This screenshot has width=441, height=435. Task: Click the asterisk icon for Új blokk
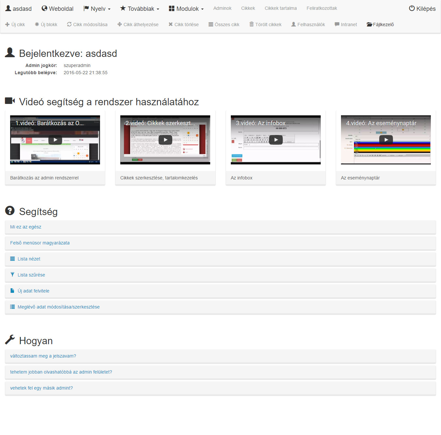click(37, 25)
